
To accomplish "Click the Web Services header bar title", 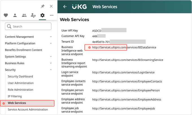I will coord(105,7).
